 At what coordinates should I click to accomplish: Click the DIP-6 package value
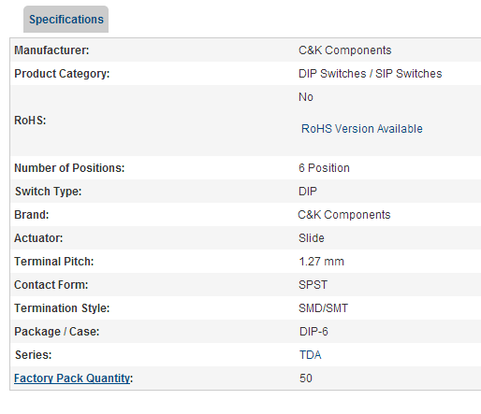click(x=313, y=332)
